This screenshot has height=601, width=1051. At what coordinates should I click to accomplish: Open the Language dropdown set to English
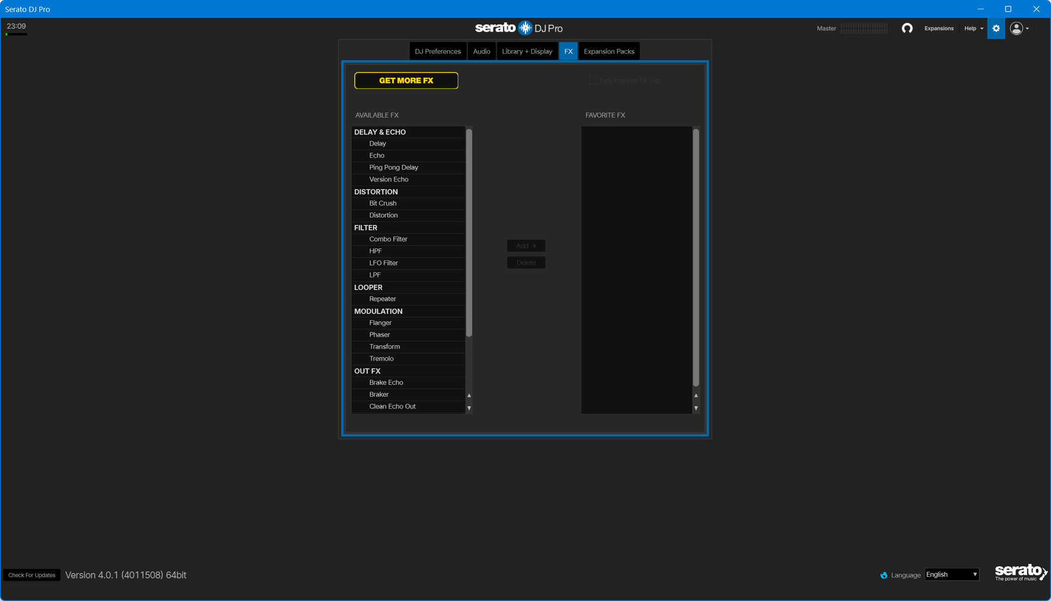click(x=951, y=574)
